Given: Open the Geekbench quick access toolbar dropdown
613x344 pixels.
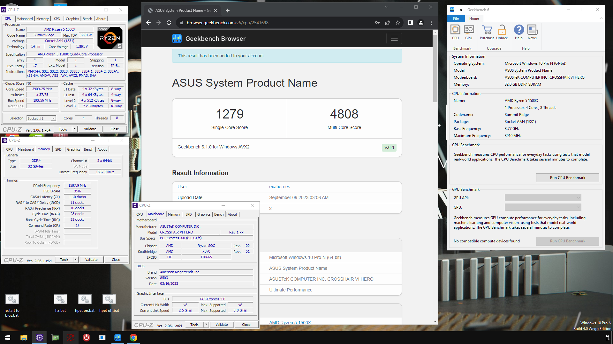Looking at the screenshot, I should click(461, 10).
